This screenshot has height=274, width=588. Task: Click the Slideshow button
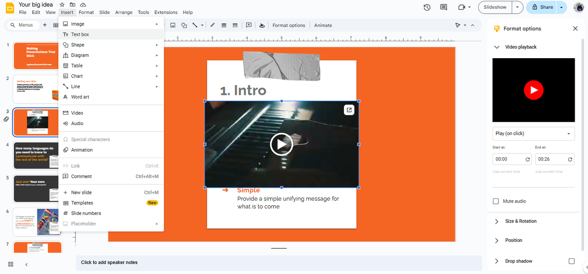(495, 7)
